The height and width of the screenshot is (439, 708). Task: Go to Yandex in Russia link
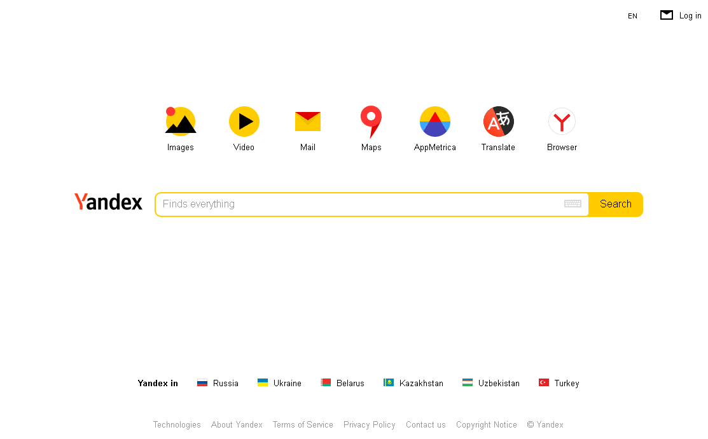(225, 383)
